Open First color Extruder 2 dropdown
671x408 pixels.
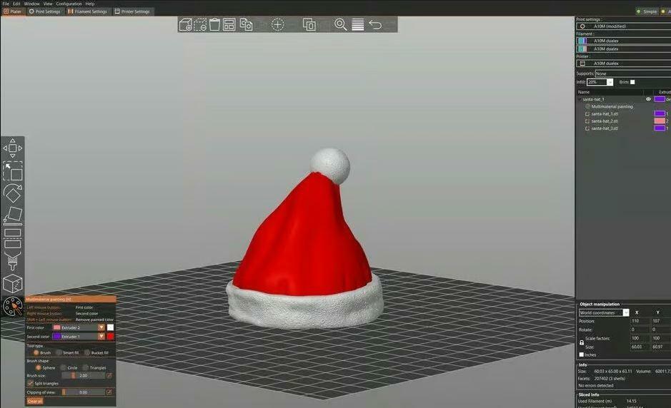click(101, 327)
